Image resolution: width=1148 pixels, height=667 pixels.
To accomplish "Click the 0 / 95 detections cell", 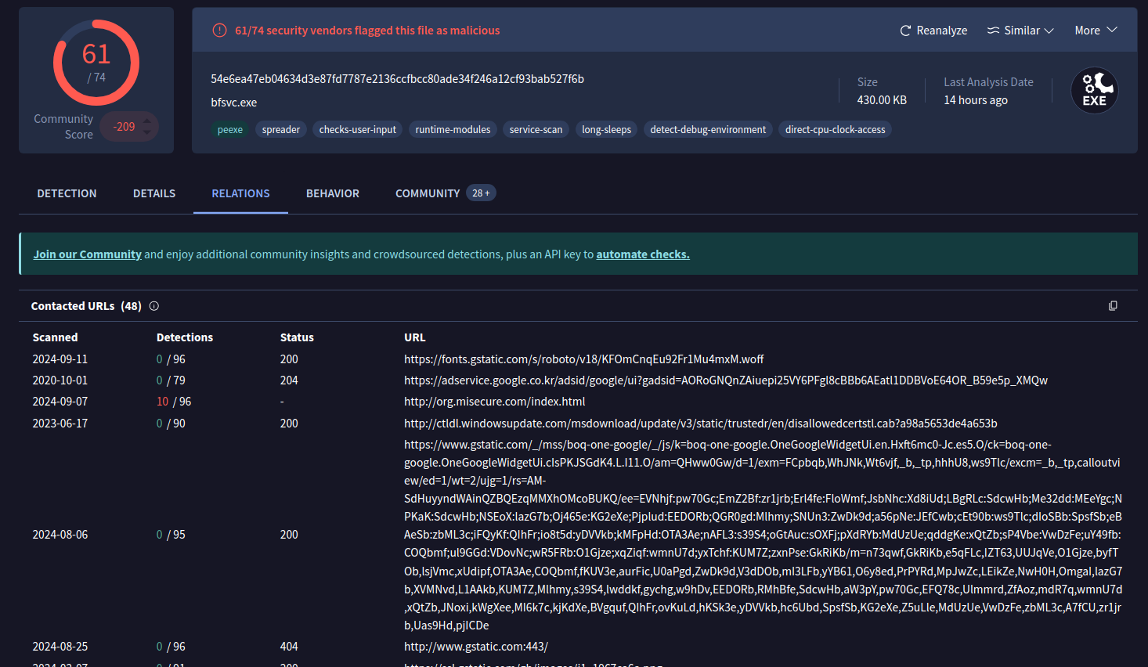I will pyautogui.click(x=171, y=535).
